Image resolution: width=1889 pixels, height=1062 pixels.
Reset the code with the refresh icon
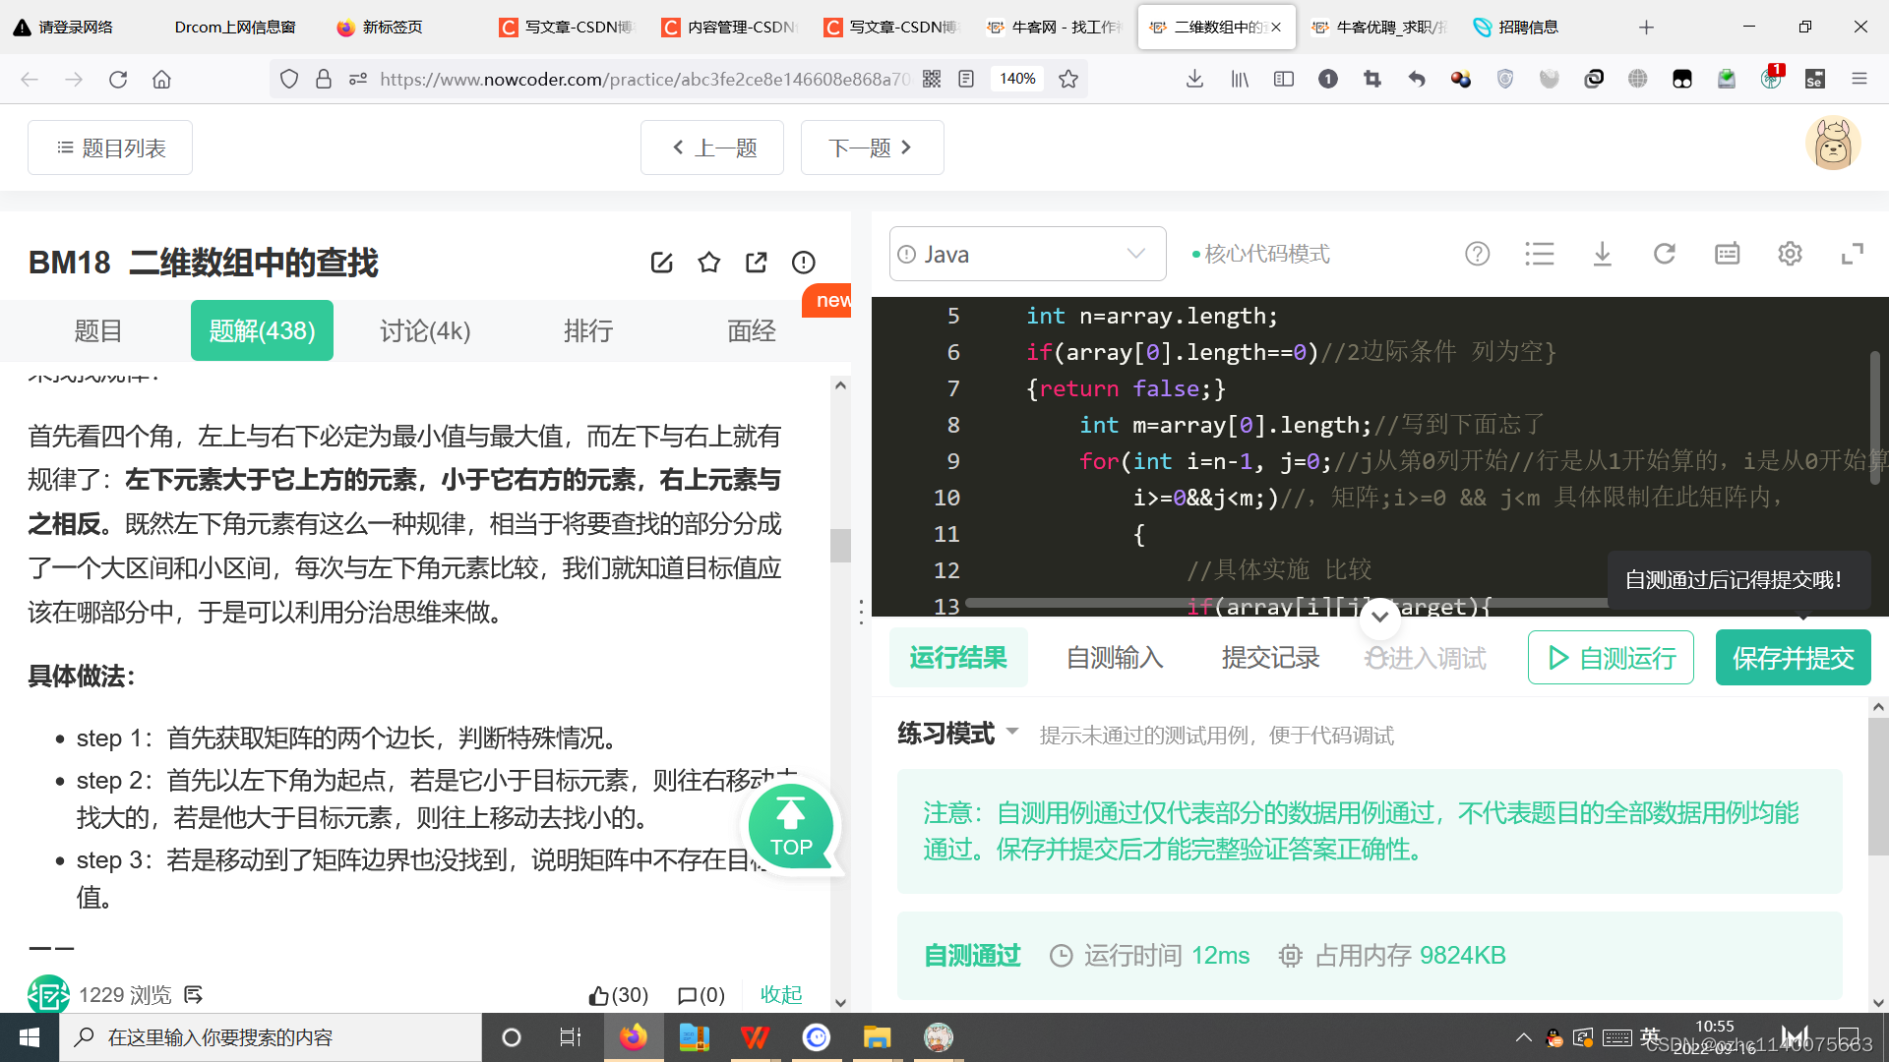coord(1665,253)
